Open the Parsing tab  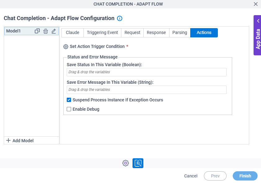(180, 33)
